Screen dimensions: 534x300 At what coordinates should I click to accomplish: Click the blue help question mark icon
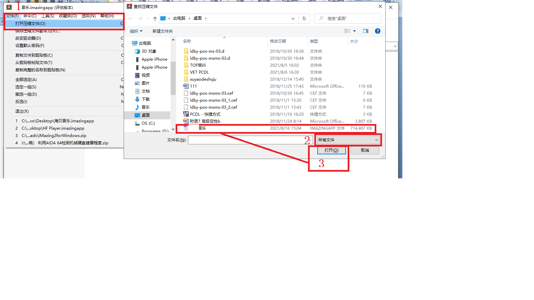tap(378, 31)
